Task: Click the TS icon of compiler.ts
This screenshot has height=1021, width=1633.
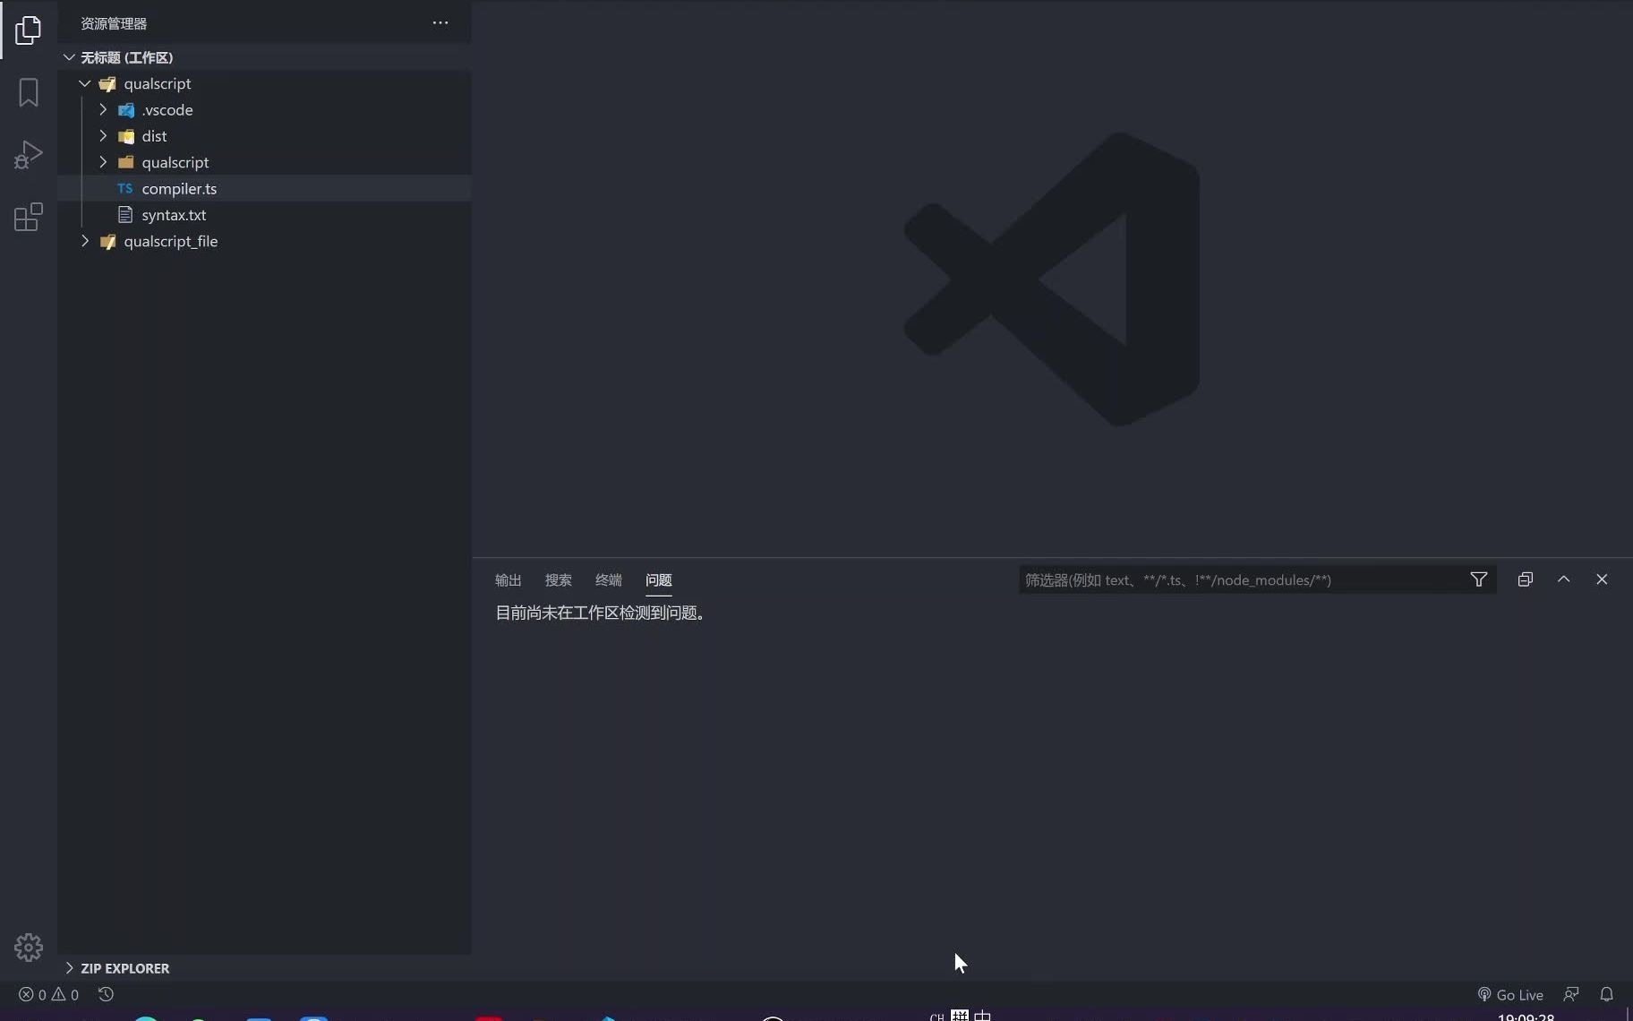Action: tap(125, 189)
